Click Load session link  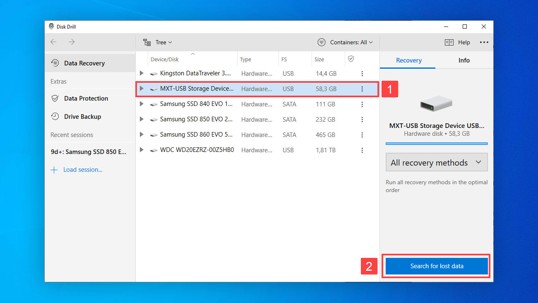[83, 170]
